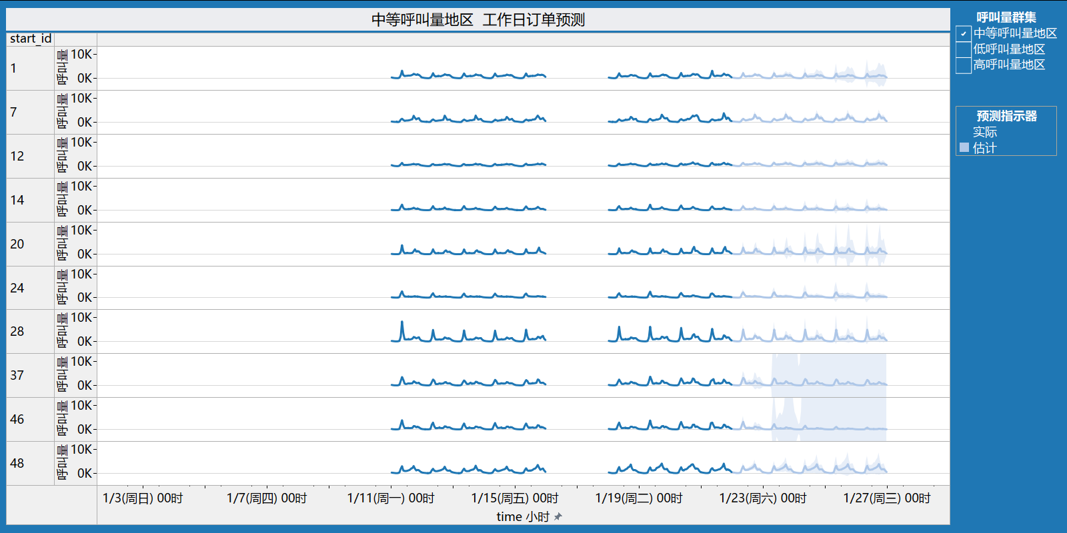The width and height of the screenshot is (1067, 533).
Task: Click the forecast band in row 46
Action: tap(829, 420)
